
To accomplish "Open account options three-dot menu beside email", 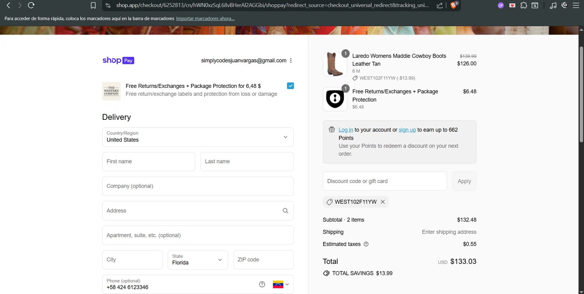I will (x=291, y=61).
